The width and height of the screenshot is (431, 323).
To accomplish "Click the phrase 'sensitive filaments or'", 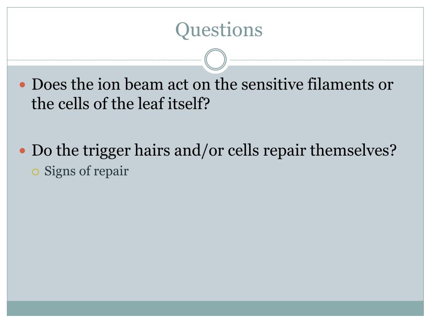I will [x=317, y=84].
